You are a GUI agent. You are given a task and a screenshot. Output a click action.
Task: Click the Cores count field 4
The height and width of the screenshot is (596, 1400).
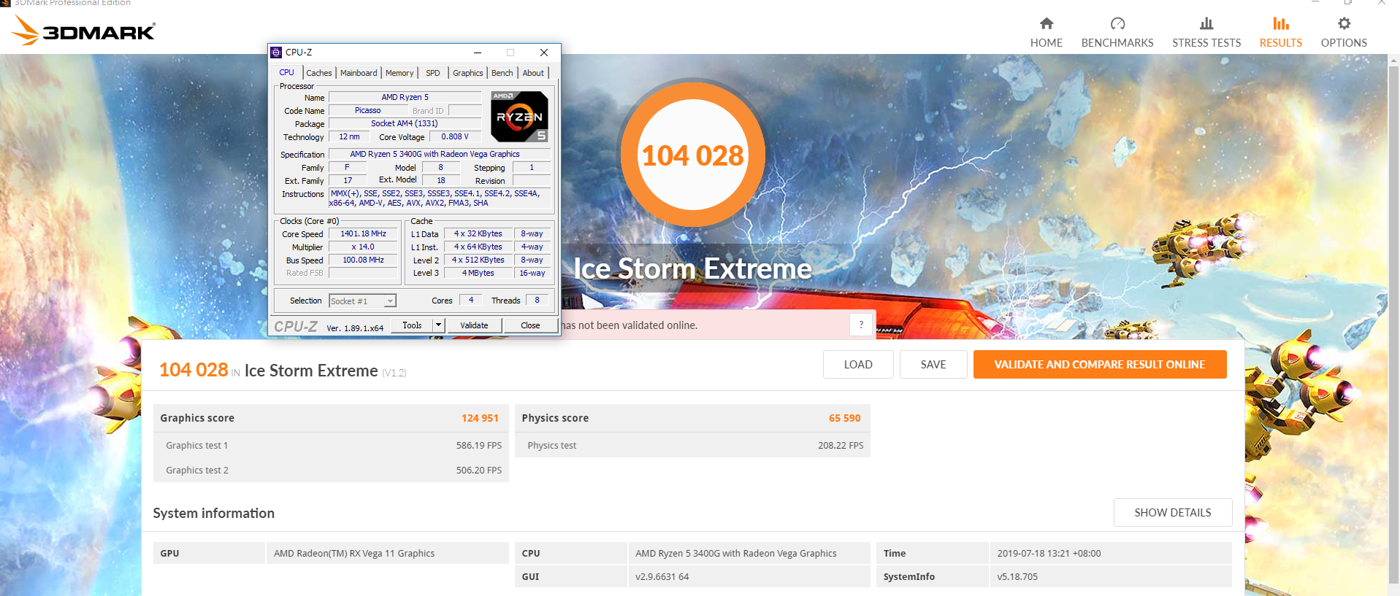click(x=471, y=301)
